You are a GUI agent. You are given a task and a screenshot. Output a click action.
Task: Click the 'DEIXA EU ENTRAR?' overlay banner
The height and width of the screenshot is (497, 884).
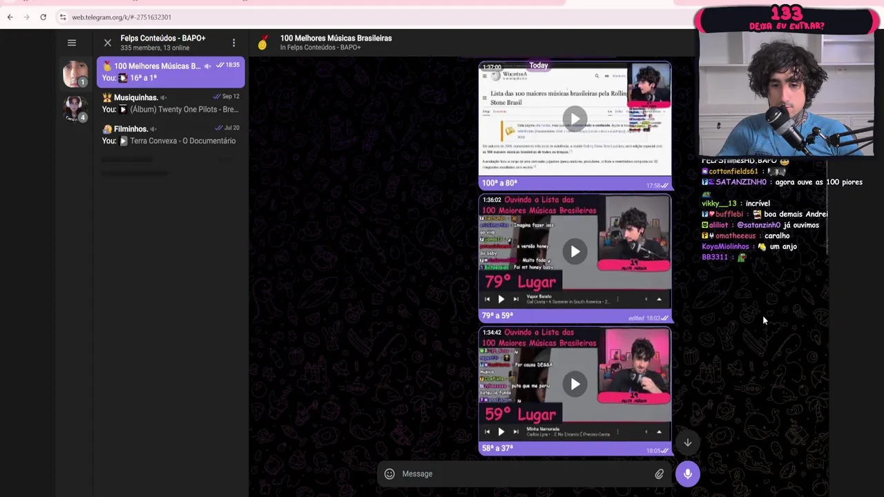(787, 26)
